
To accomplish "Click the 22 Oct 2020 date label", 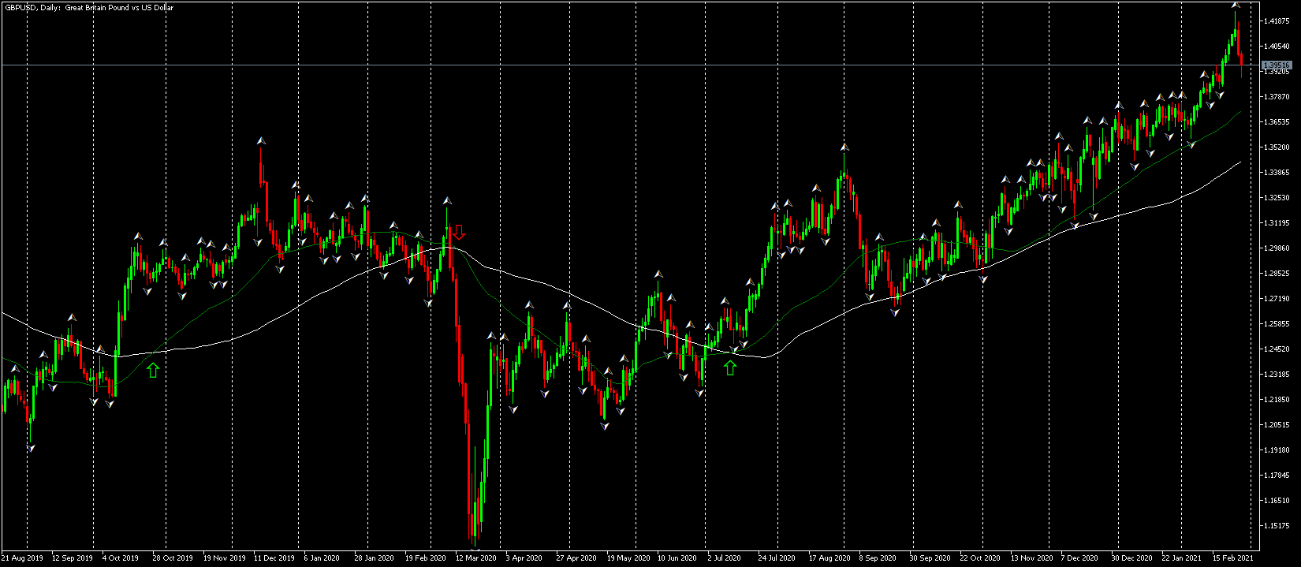I will coord(980,558).
